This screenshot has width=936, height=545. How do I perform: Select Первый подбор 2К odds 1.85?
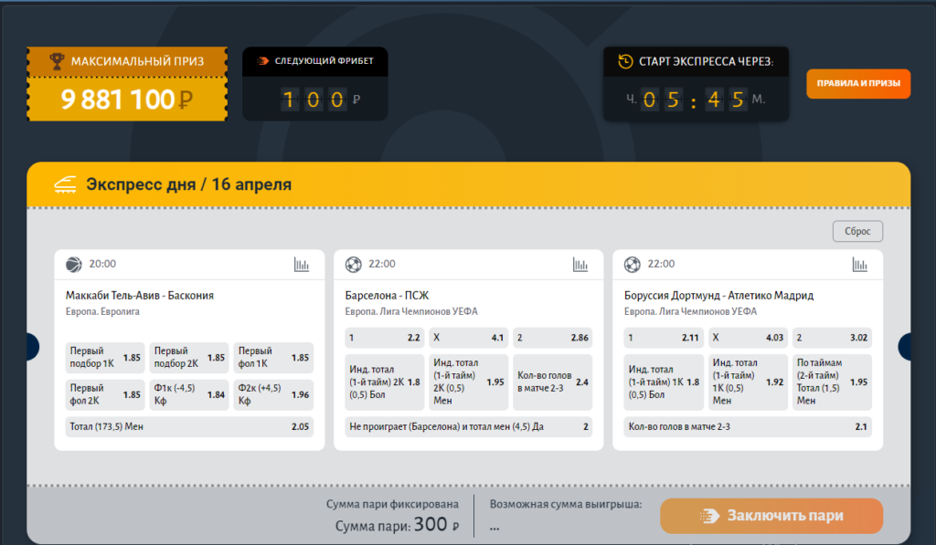pyautogui.click(x=189, y=357)
